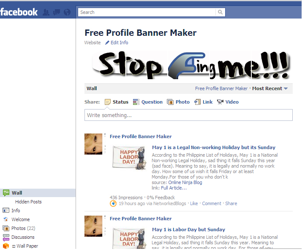Click the Photos sidebar icon
The width and height of the screenshot is (302, 251).
[6, 228]
